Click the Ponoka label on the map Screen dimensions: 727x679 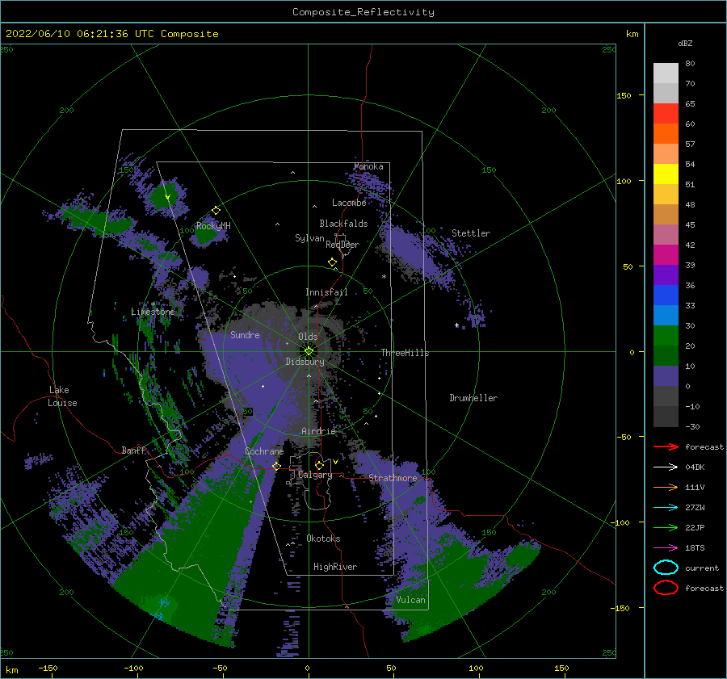(x=368, y=166)
